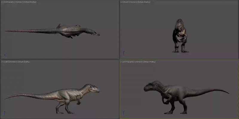239x119 pixels.
Task: Click Orthographic label in the bottom-right viewport
Action: pyautogui.click(x=129, y=62)
